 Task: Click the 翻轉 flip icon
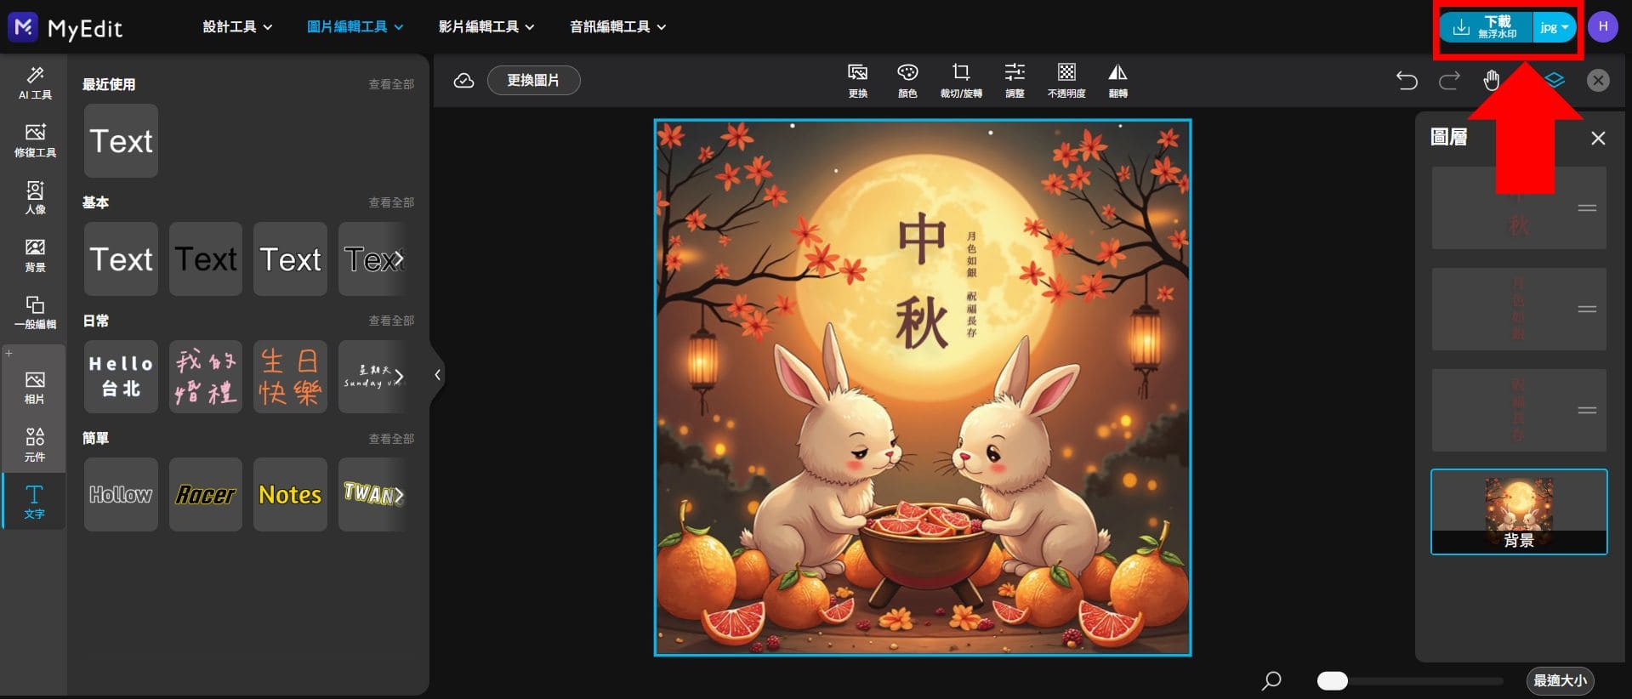click(x=1117, y=80)
